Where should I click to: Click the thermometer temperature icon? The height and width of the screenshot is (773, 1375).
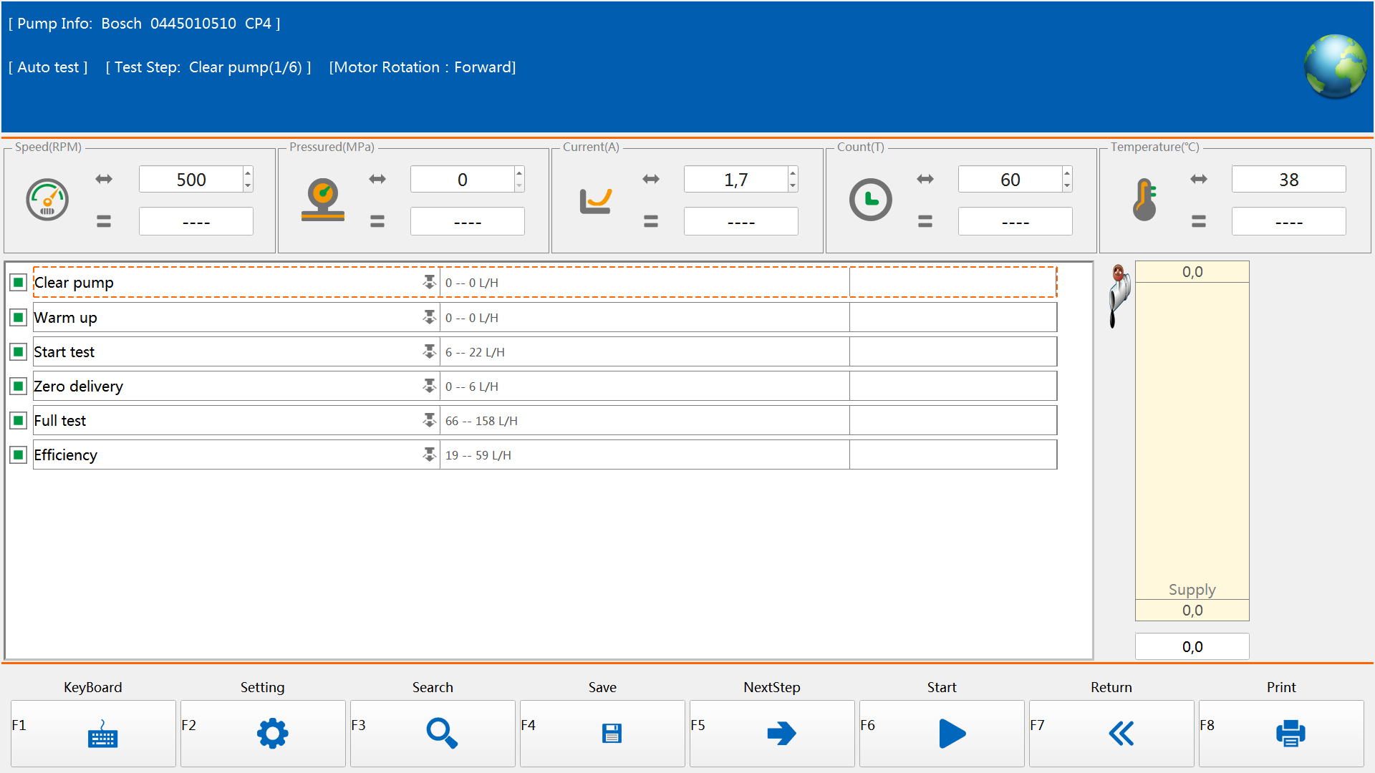1144,200
